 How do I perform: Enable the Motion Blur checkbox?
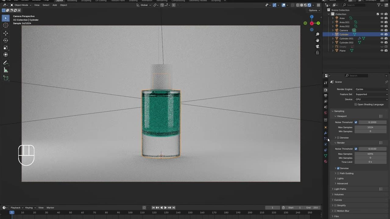pyautogui.click(x=335, y=211)
